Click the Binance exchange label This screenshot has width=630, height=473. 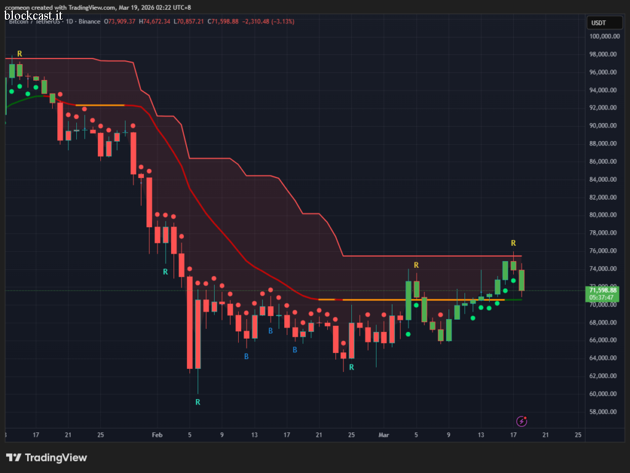pos(89,22)
